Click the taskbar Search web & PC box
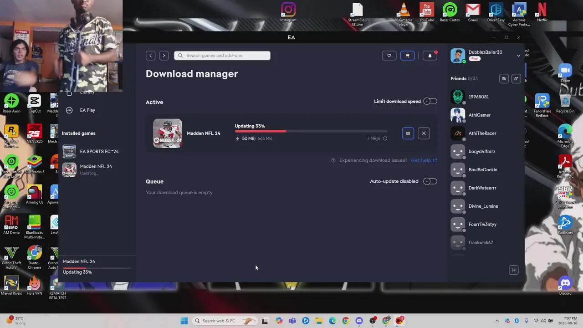 pyautogui.click(x=224, y=321)
